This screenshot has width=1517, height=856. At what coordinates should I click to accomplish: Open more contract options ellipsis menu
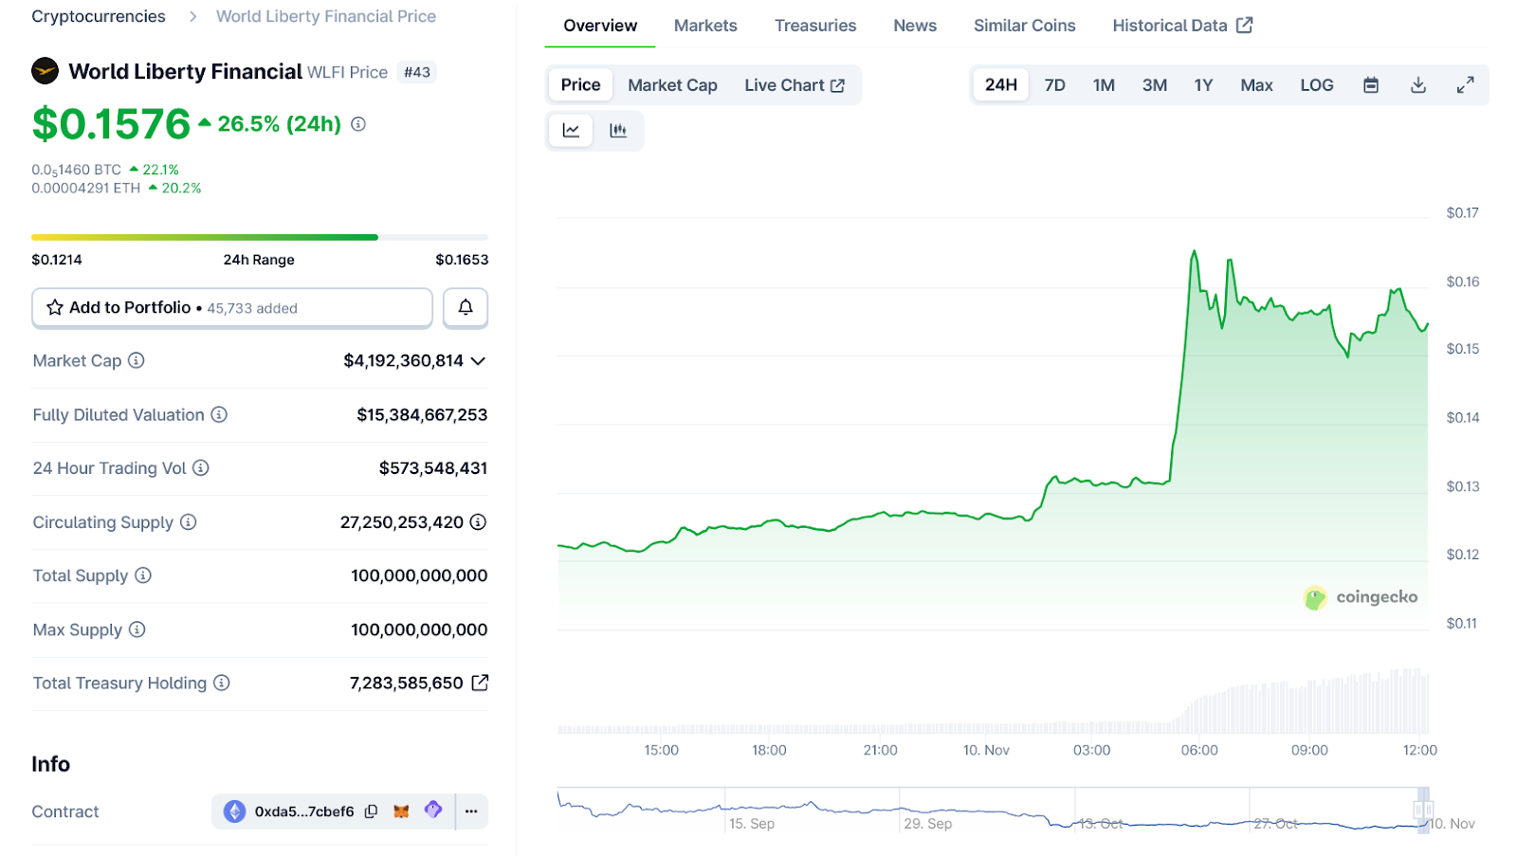click(471, 811)
